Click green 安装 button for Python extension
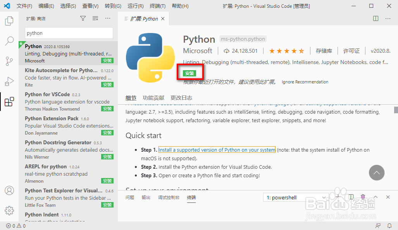This screenshot has width=398, height=230. point(190,73)
